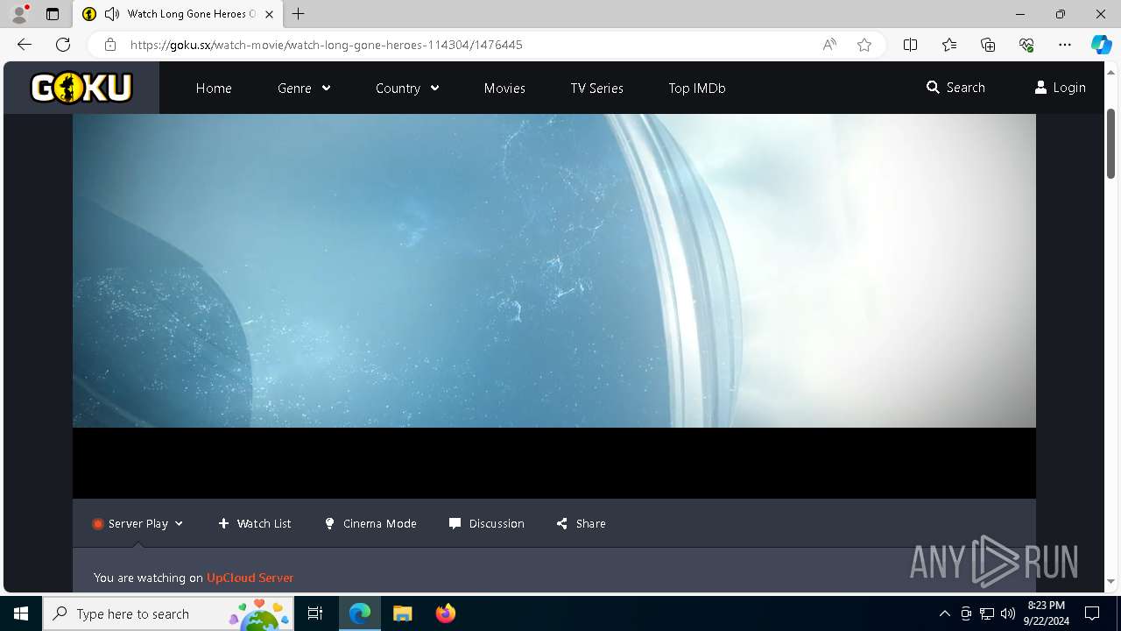Open the browser profile icon
This screenshot has width=1121, height=631.
19,14
